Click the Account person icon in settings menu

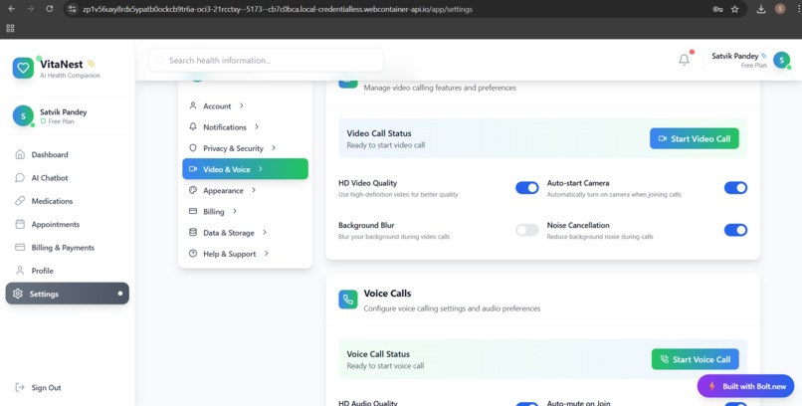point(193,105)
